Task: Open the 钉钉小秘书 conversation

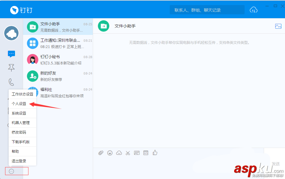Action: pyautogui.click(x=58, y=60)
